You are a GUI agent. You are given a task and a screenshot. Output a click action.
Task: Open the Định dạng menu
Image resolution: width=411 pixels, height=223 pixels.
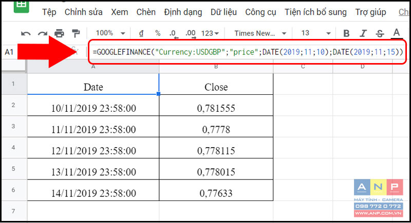[x=183, y=12]
